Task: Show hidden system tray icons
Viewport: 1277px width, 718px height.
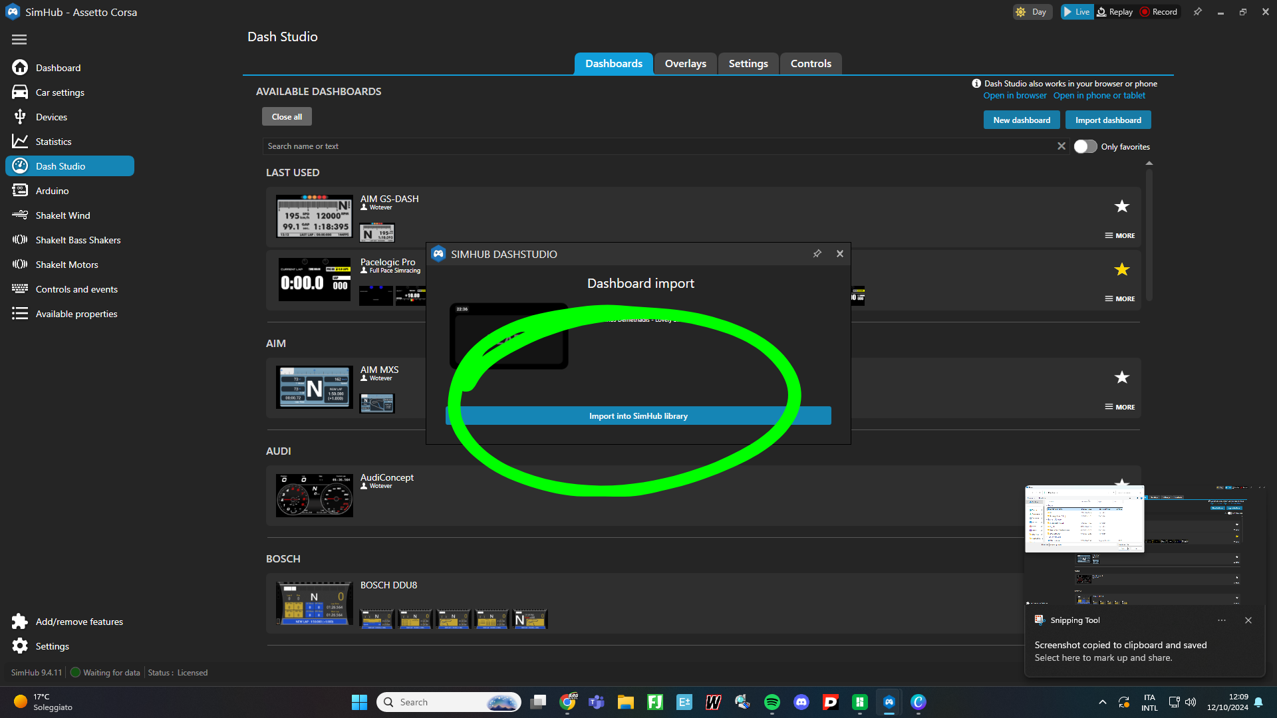Action: (1102, 702)
